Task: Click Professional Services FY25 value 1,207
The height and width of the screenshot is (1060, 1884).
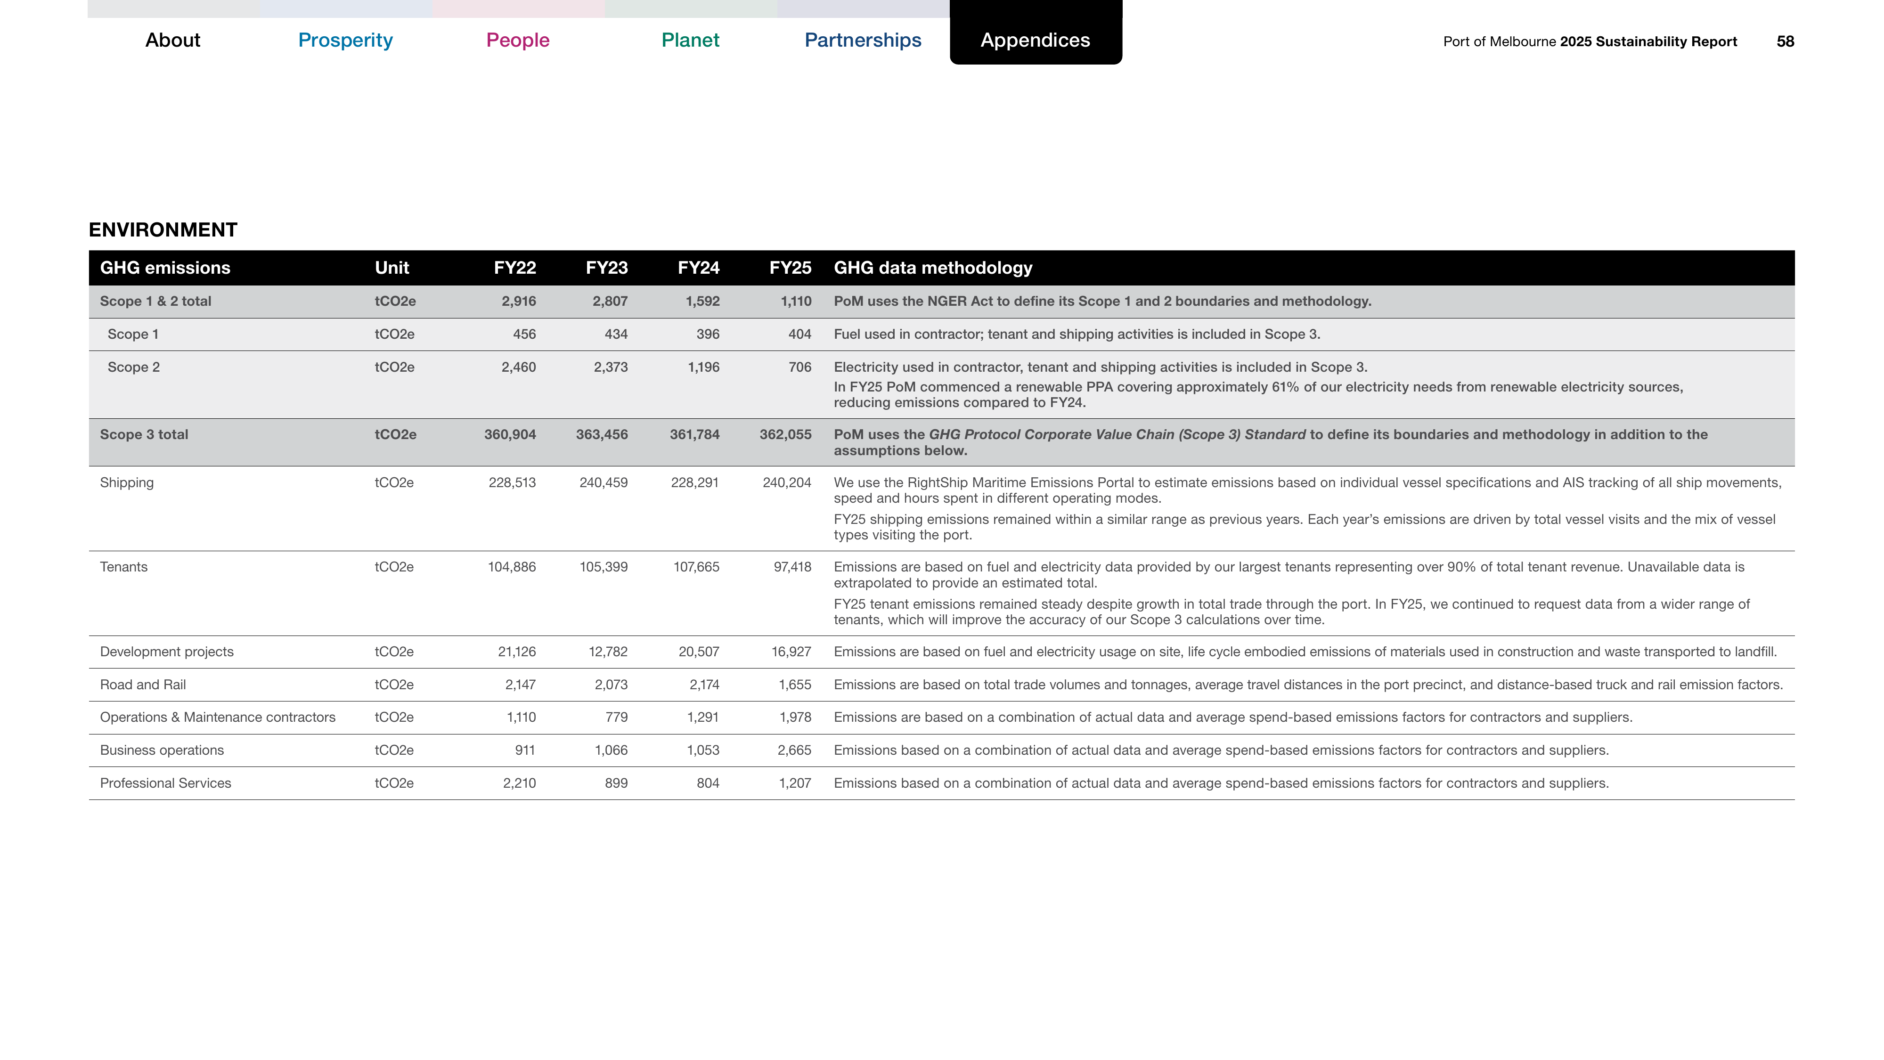Action: point(795,783)
